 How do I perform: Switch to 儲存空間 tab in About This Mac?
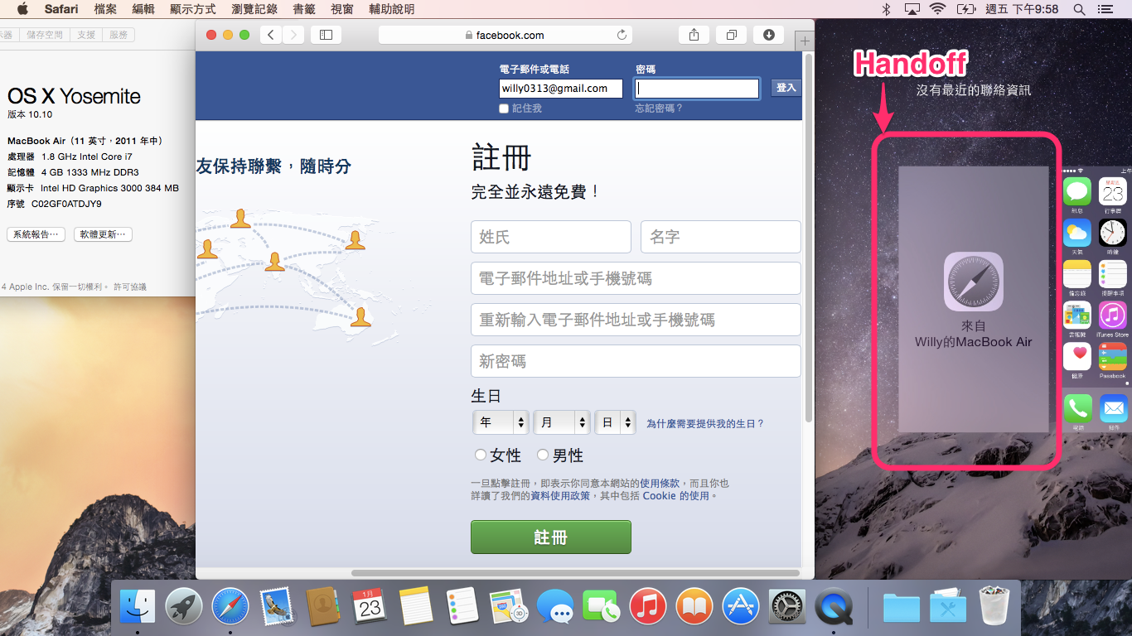coord(45,35)
